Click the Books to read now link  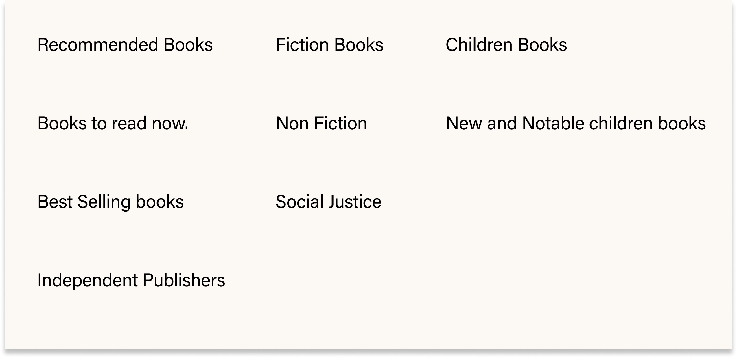coord(113,123)
